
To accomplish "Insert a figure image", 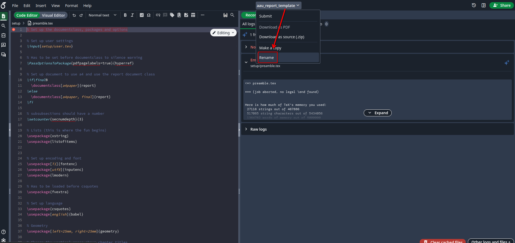I will [x=186, y=15].
